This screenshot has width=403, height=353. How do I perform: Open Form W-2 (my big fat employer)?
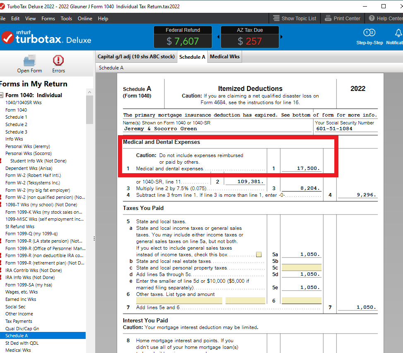point(38,190)
